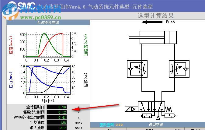The height and width of the screenshot is (130, 205).
Task: Click the 速度(mm/s) axis label
Action: tap(11, 45)
